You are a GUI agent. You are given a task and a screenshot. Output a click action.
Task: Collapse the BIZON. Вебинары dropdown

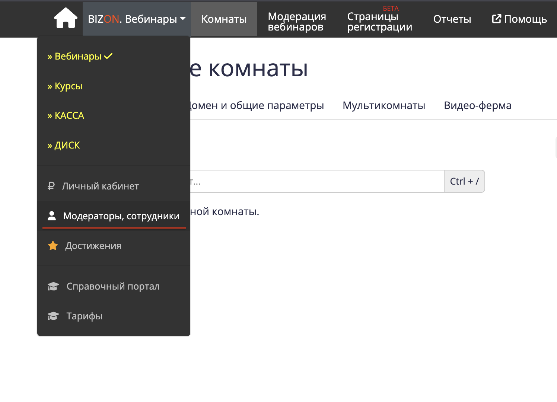coord(137,19)
